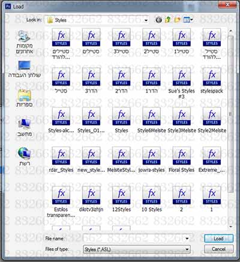The height and width of the screenshot is (262, 240).
Task: Click the Back navigation icon
Action: (158, 20)
